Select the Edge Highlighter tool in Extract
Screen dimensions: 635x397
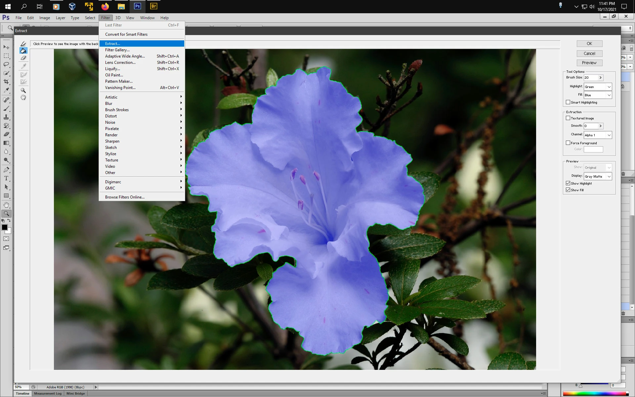[x=23, y=44]
